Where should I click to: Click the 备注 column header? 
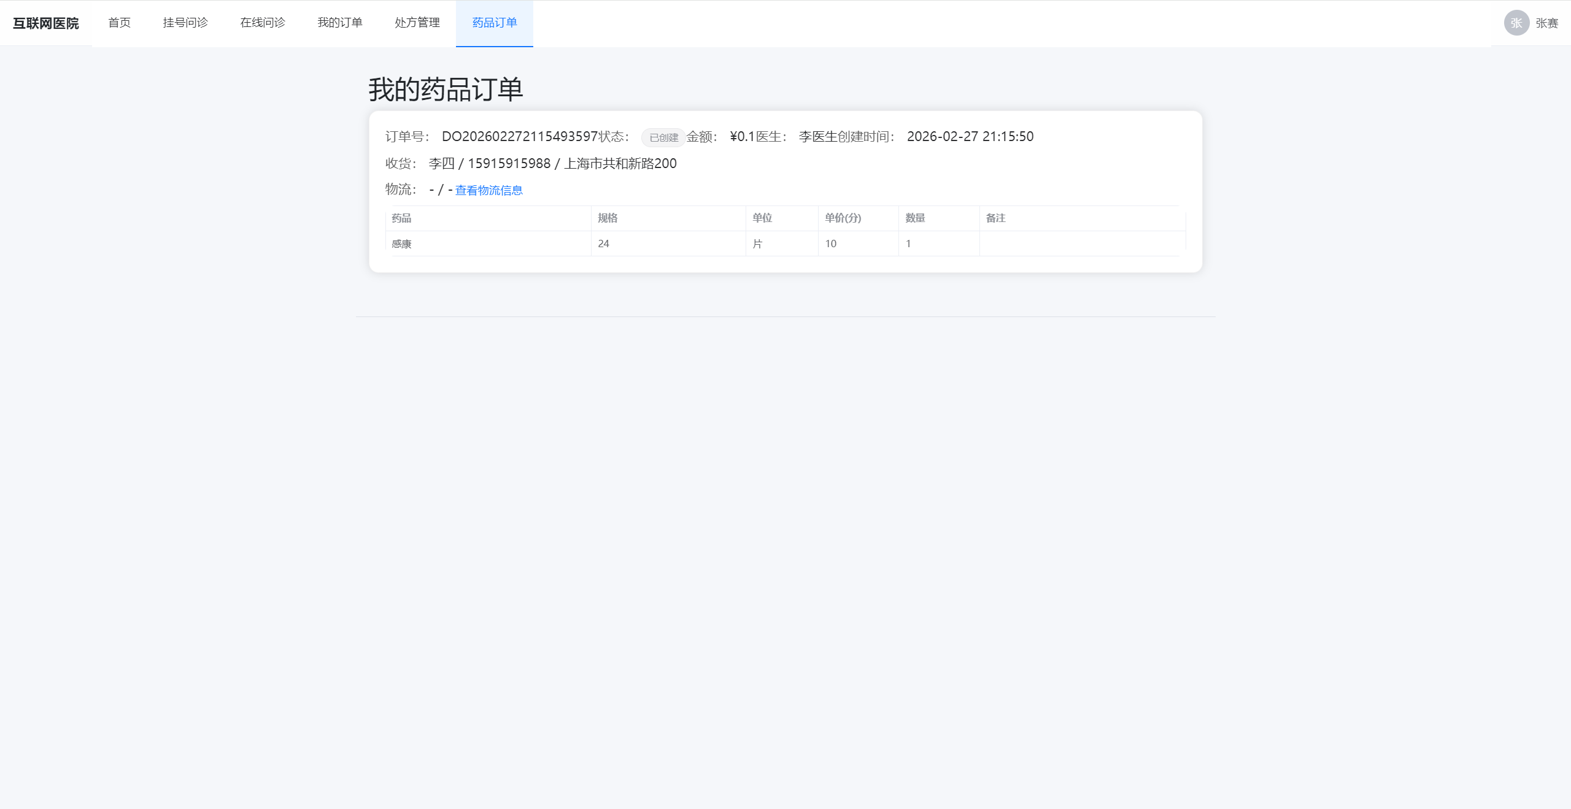coord(995,218)
